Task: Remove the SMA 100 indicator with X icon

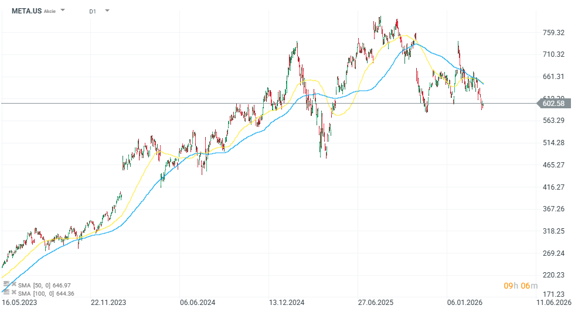Action: [x=13, y=292]
